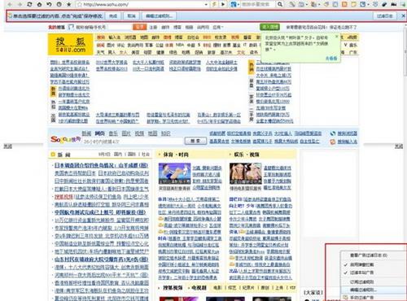Select the 视频 tab in Sogou search
The width and height of the screenshot is (407, 301).
point(139,133)
